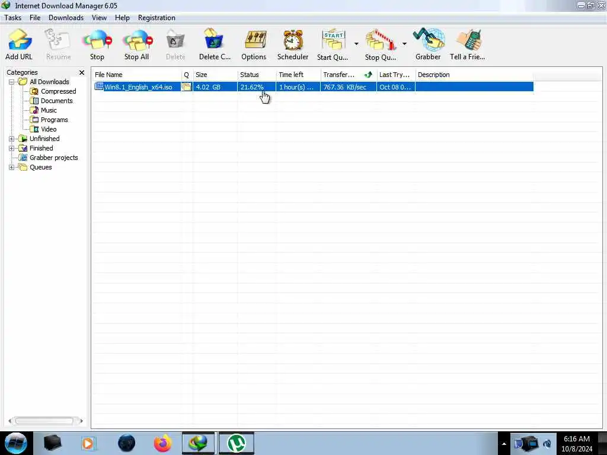This screenshot has width=607, height=455.
Task: Show hidden system tray icons
Action: tap(504, 444)
